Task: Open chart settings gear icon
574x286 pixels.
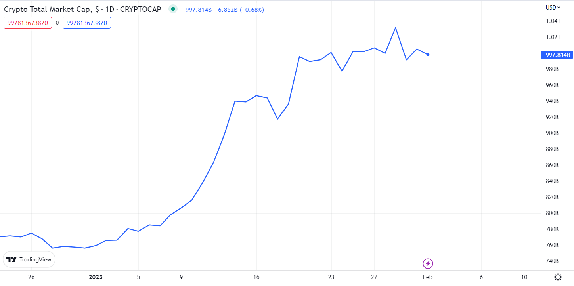Action: click(x=558, y=277)
